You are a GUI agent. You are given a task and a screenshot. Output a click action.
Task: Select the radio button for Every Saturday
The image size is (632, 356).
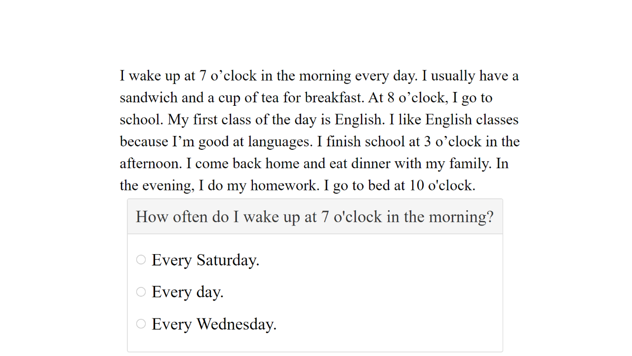[141, 260]
